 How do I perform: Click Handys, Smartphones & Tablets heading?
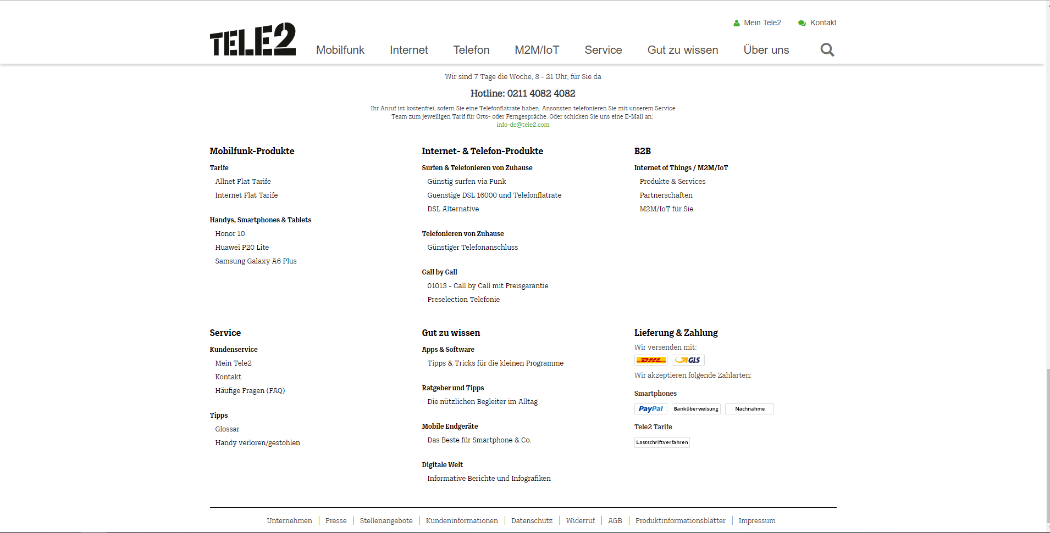(260, 220)
